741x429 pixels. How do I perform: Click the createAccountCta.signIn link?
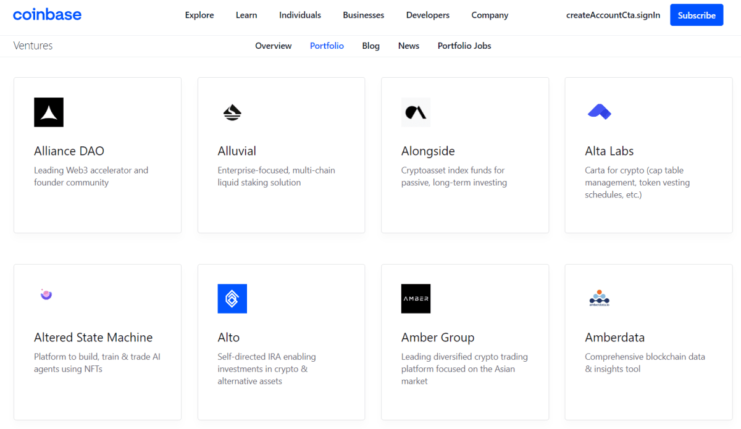click(x=613, y=15)
